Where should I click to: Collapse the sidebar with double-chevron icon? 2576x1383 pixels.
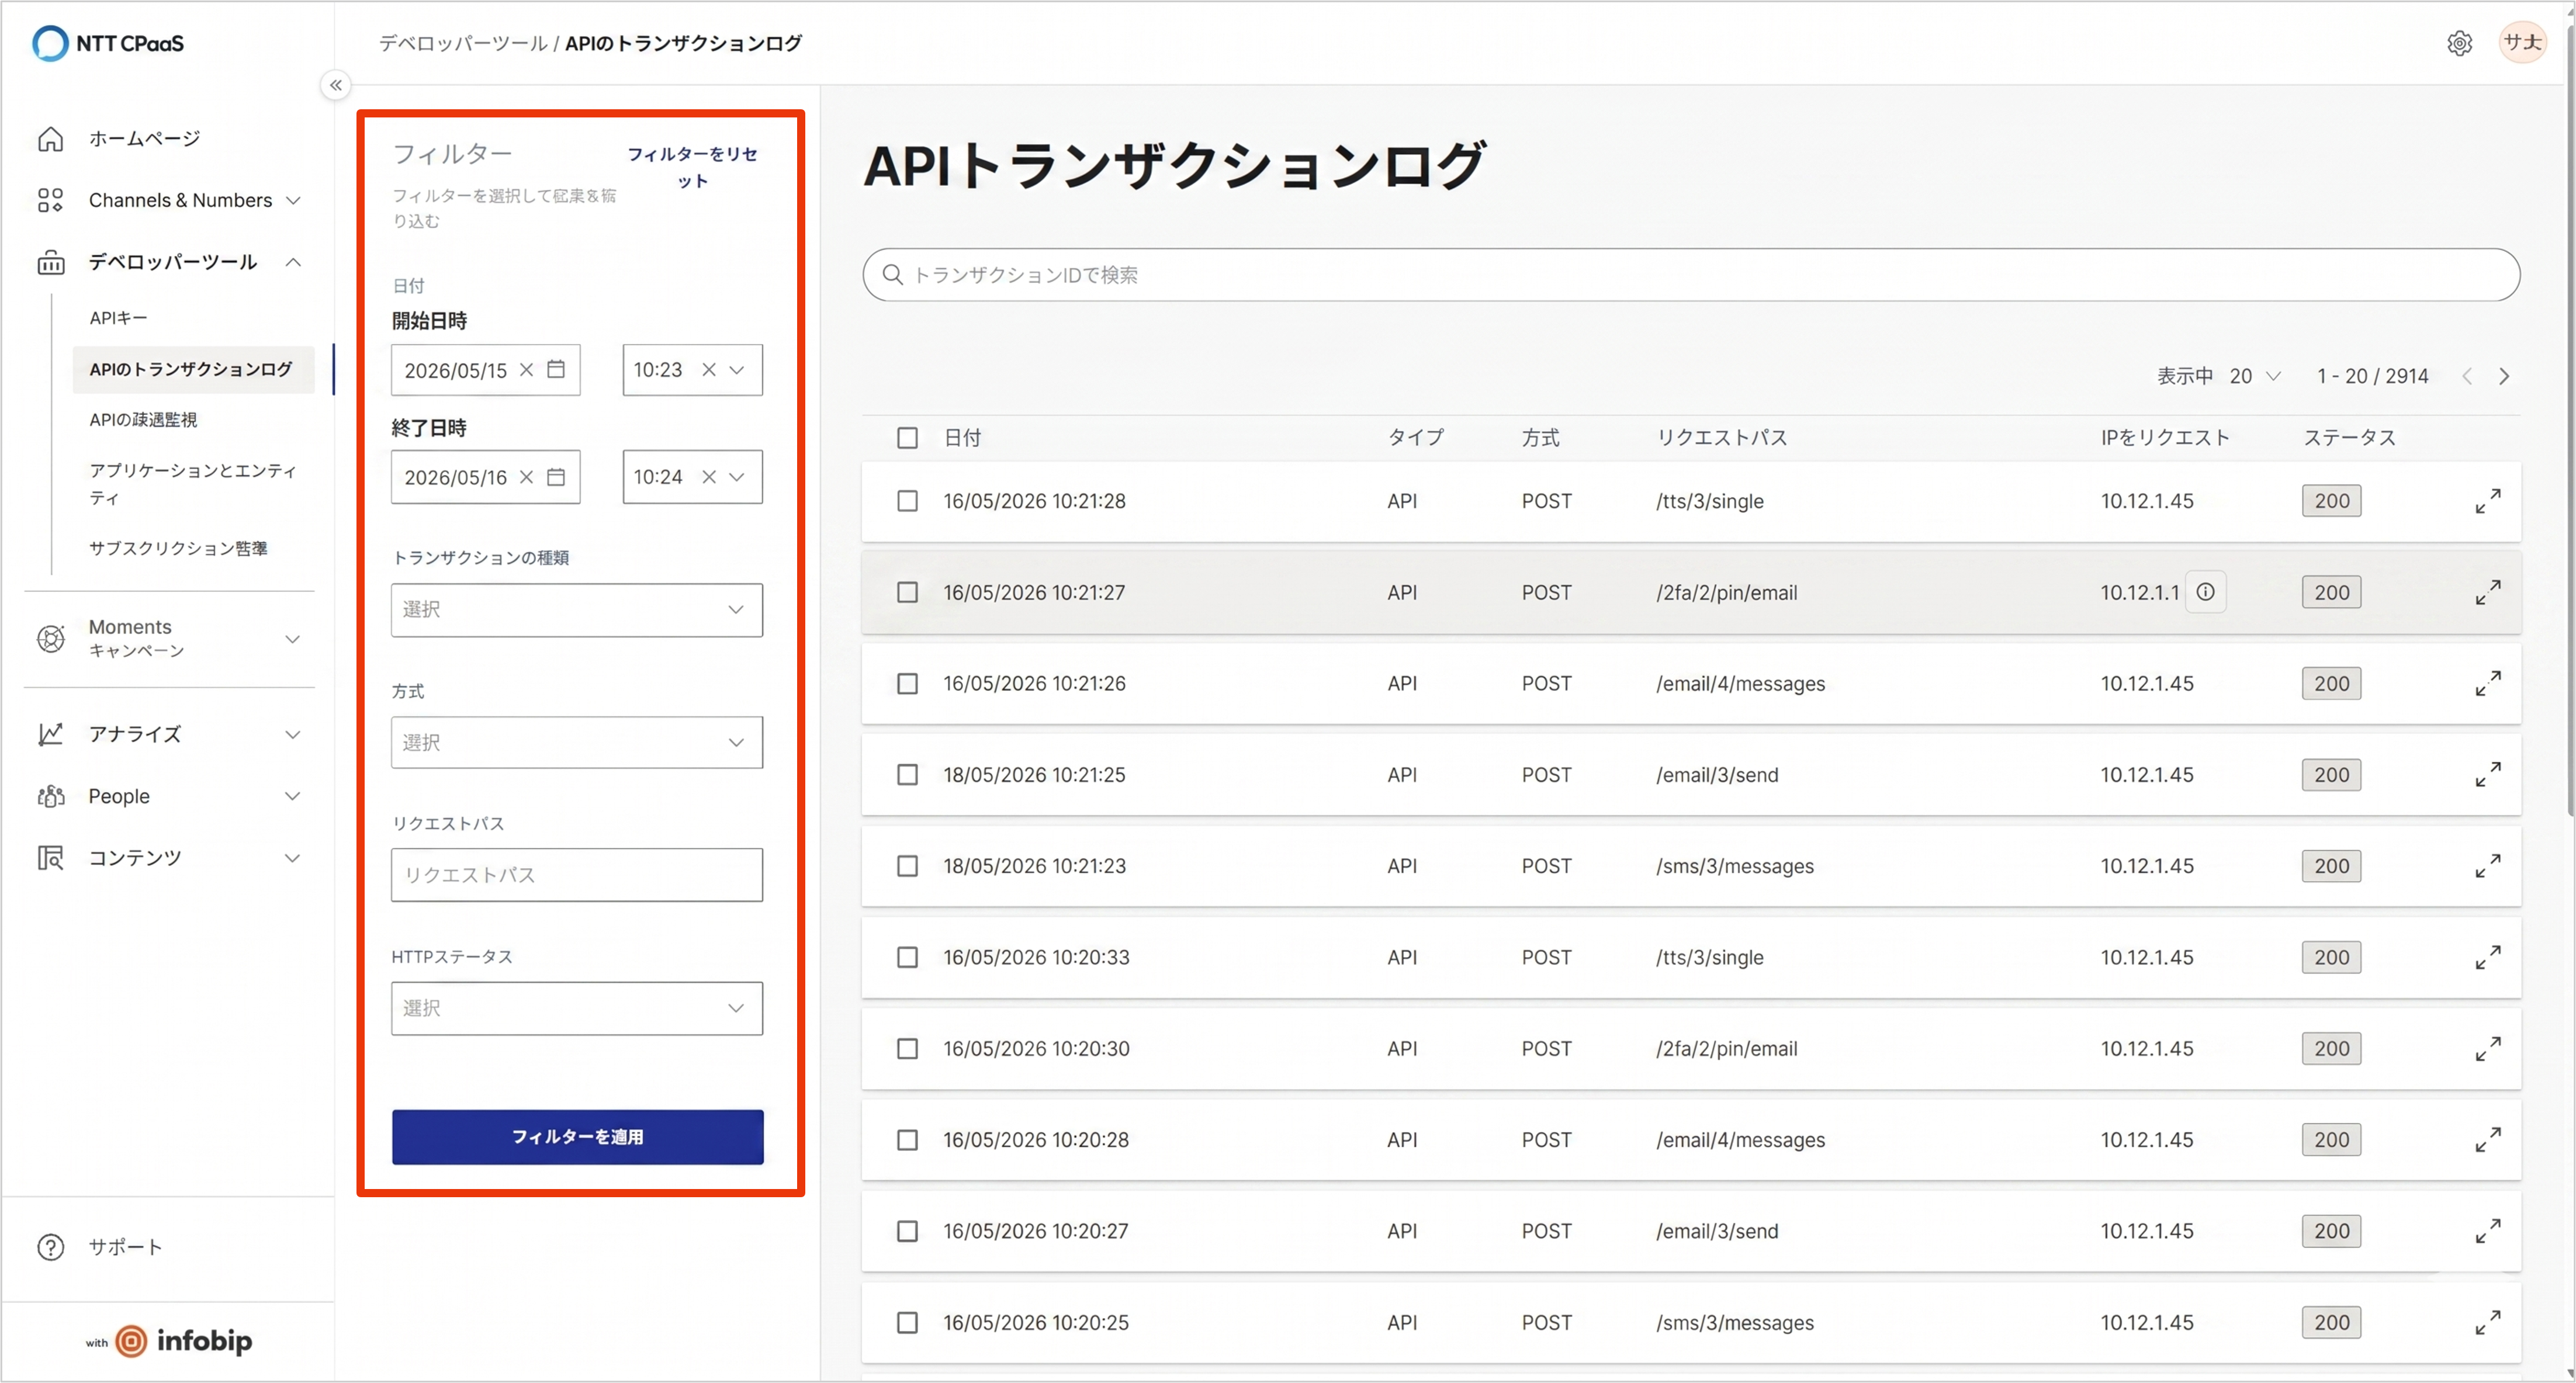coord(336,85)
